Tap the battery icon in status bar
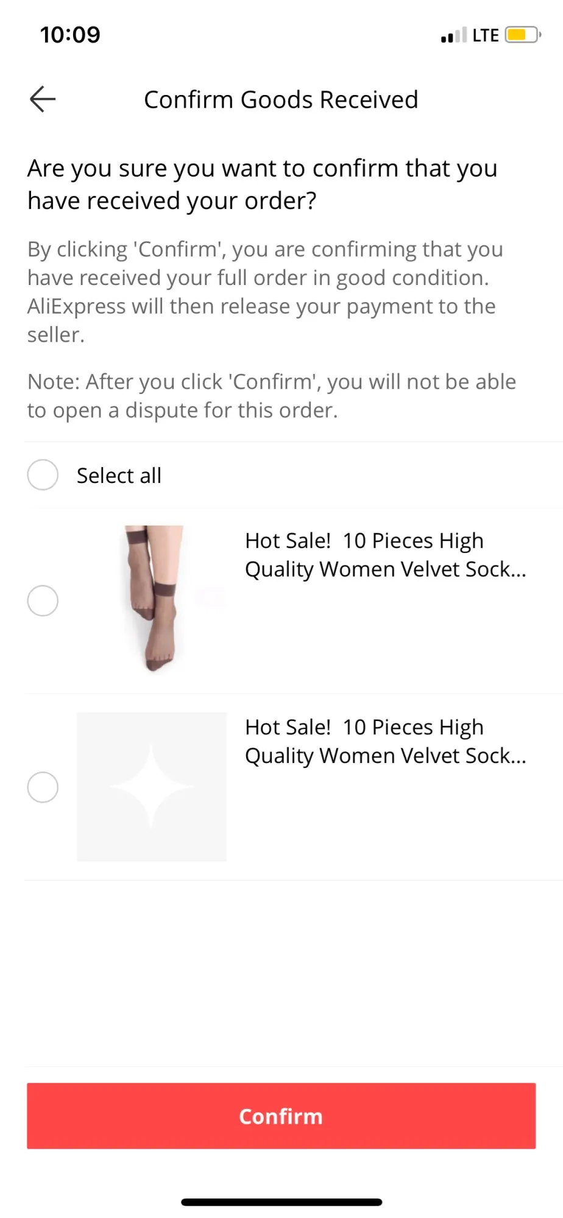This screenshot has width=563, height=1218. click(x=522, y=35)
